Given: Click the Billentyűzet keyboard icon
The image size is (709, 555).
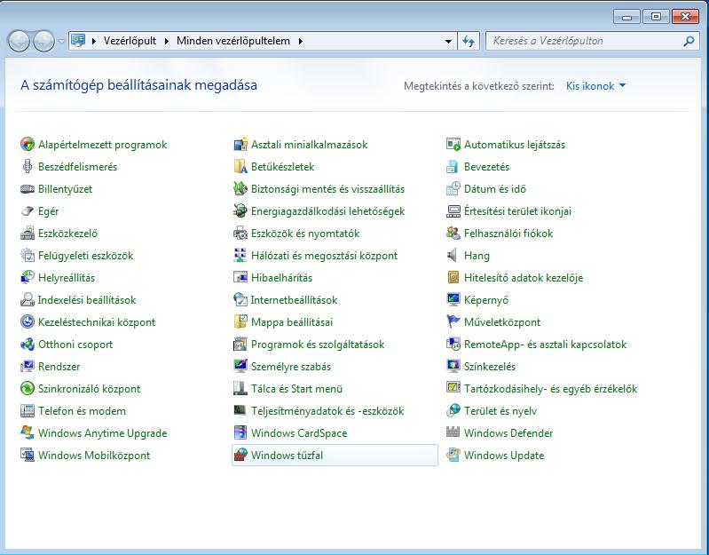Looking at the screenshot, I should [28, 188].
